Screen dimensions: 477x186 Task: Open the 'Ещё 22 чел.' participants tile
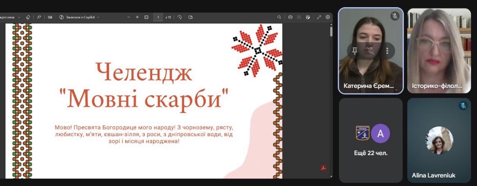click(x=371, y=140)
